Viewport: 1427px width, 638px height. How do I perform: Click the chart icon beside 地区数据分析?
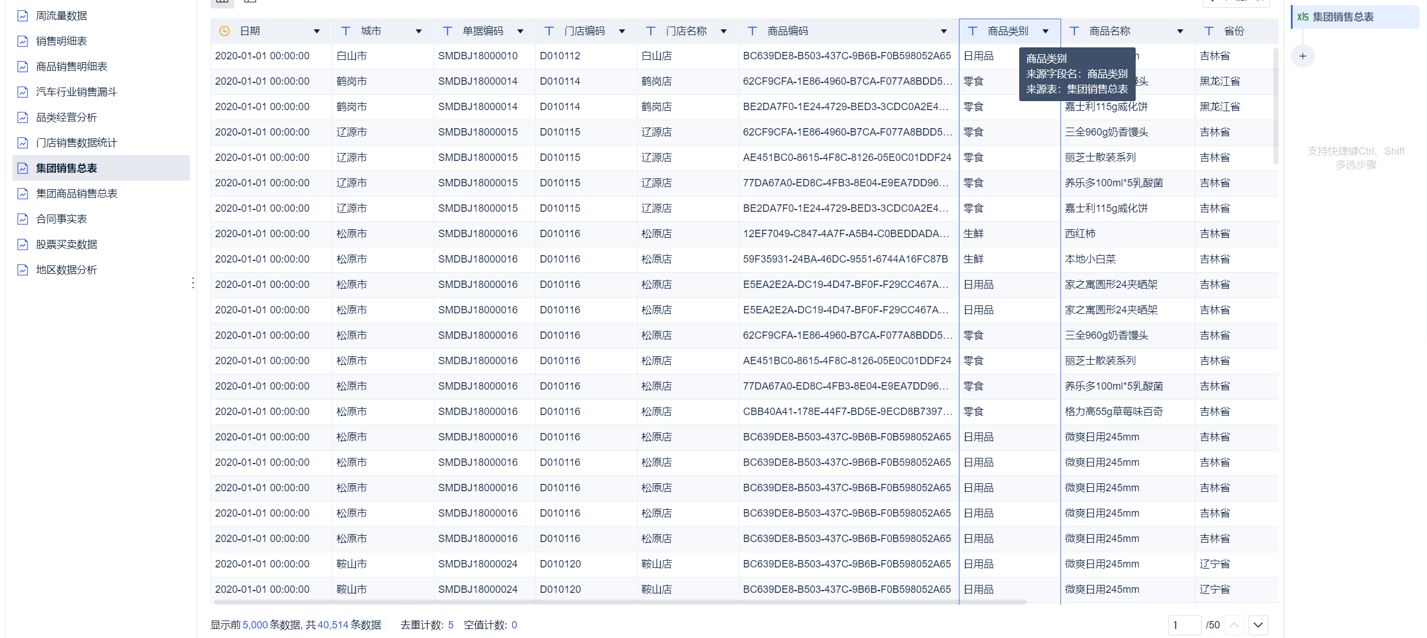(23, 270)
